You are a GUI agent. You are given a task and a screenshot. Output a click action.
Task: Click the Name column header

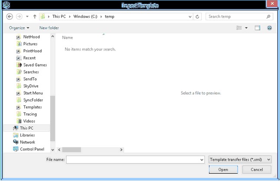(68, 38)
